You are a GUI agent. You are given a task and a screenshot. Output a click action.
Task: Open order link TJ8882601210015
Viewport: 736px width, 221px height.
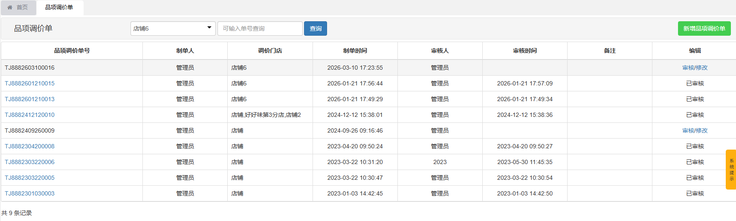30,83
